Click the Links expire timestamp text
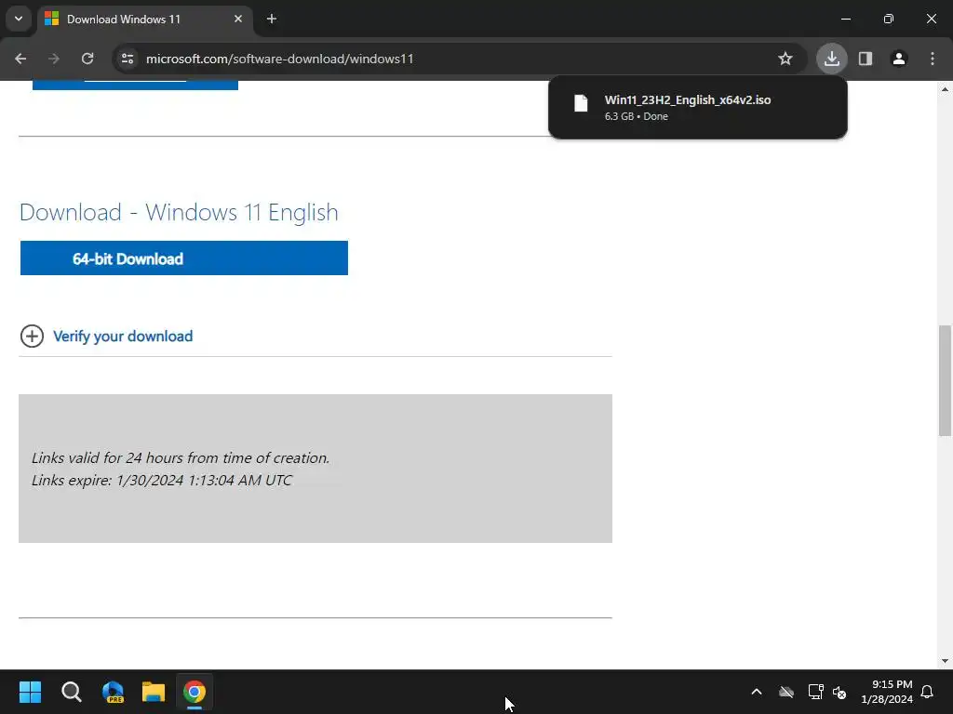This screenshot has height=714, width=953. pyautogui.click(x=162, y=481)
